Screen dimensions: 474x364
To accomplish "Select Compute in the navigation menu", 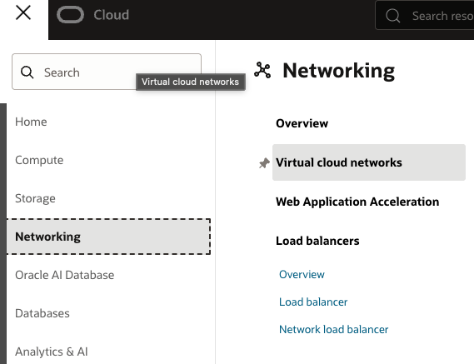I will point(39,160).
